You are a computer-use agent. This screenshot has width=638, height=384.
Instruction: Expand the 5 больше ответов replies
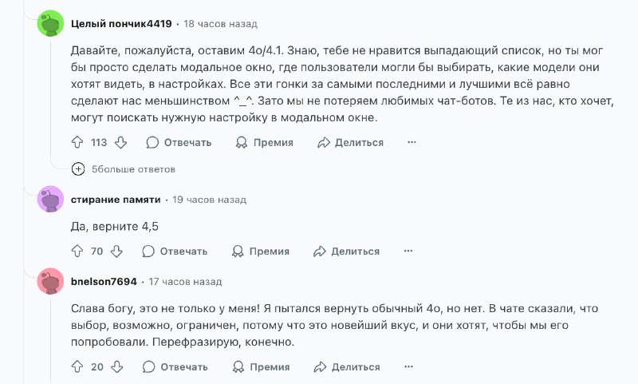coord(78,168)
